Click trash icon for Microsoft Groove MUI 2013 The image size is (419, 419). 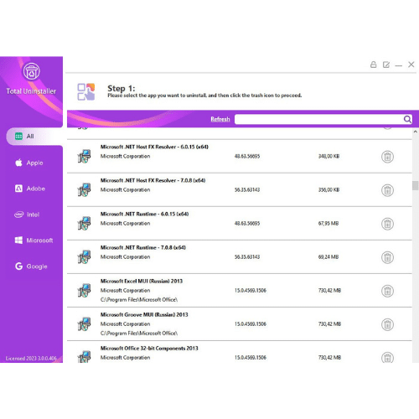387,324
